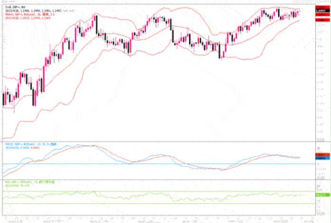The height and width of the screenshot is (223, 331).
Task: Select the blue MACD indicator legend label
Action: [31, 144]
